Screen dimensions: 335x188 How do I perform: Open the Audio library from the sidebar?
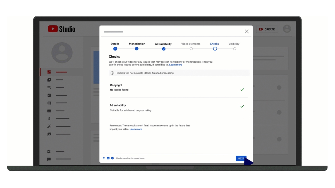49,134
